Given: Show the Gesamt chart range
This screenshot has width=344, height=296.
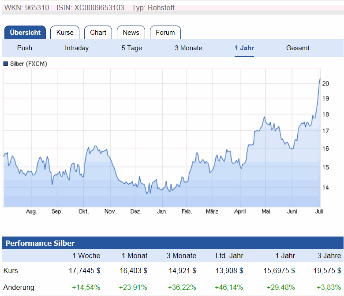Looking at the screenshot, I should (298, 48).
